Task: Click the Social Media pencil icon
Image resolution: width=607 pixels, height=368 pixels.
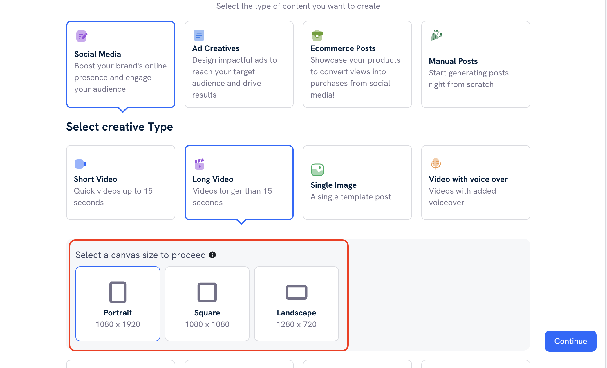Action: click(82, 36)
